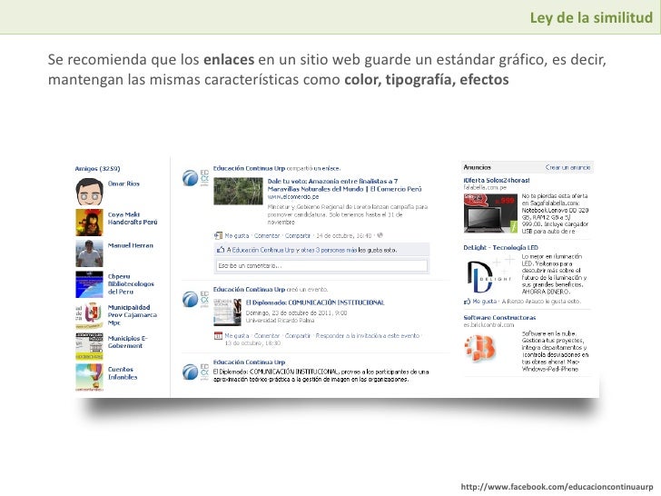The image size is (661, 496).
Task: Open the otras 3 personas más likes link
Action: point(329,250)
